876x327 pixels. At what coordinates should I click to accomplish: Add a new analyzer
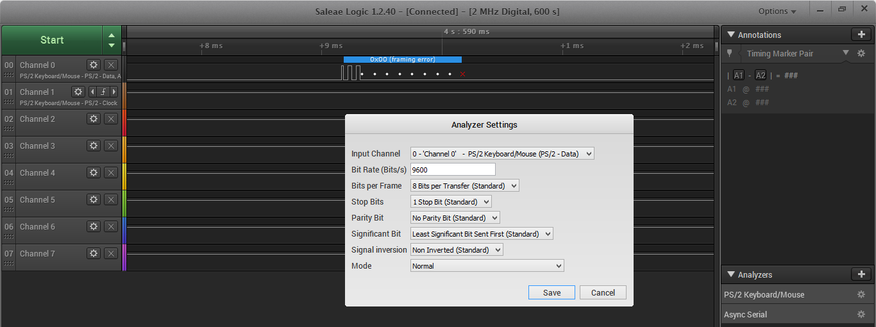[x=861, y=274]
